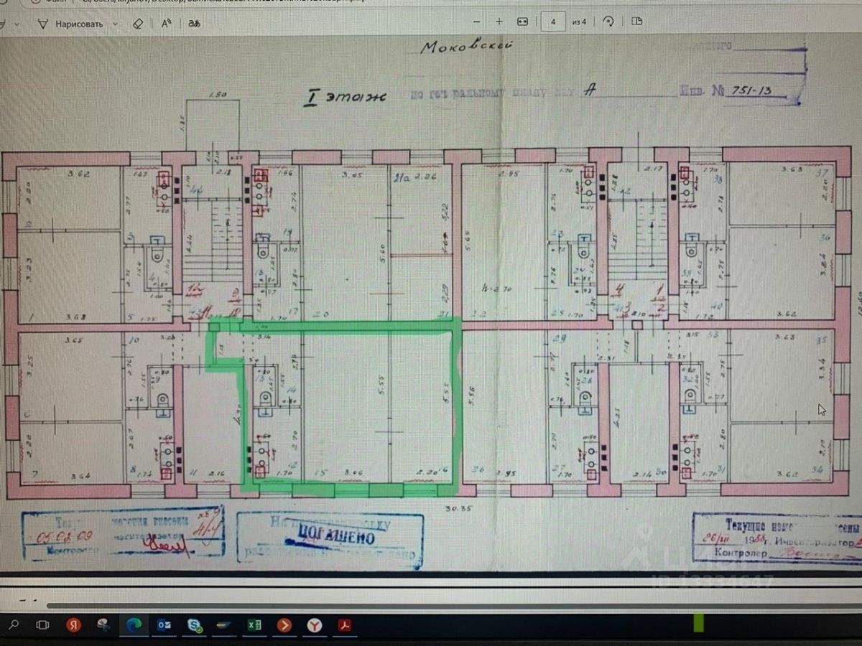The image size is (862, 646).
Task: Open the translate icon in toolbar
Action: (193, 23)
